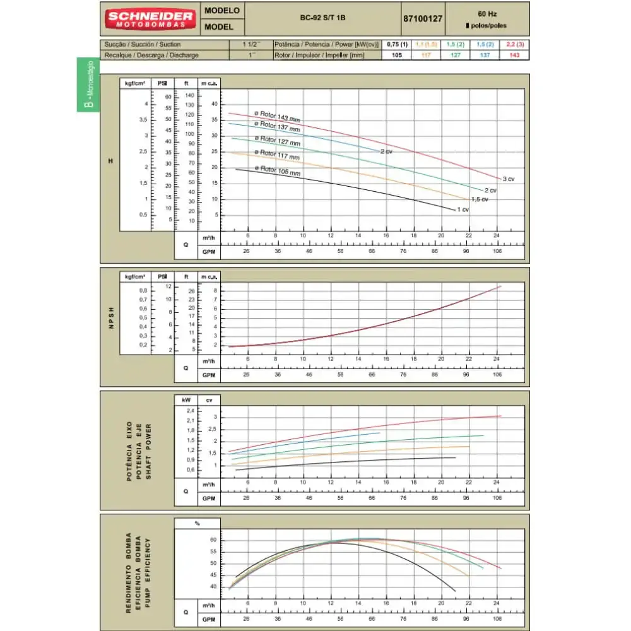Click the 1,5 cv curve end label
Image resolution: width=631 pixels, height=631 pixels.
pos(480,199)
